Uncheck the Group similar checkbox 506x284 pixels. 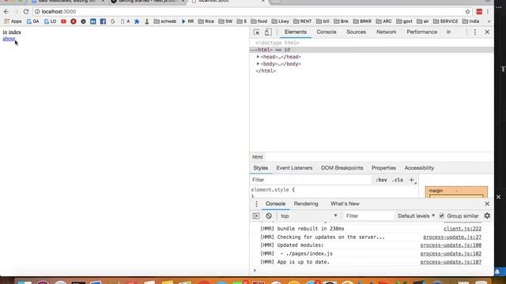441,216
